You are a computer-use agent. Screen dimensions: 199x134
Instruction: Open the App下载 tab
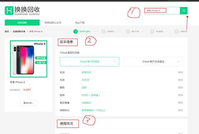pos(80,23)
